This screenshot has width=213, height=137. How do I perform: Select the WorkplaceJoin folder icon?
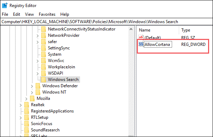point(43,67)
